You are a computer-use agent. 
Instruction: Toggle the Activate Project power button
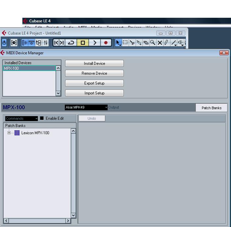pos(4,42)
